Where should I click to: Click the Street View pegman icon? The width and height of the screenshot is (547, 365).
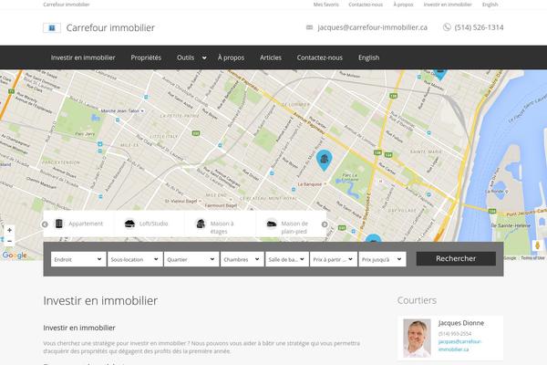(537, 245)
